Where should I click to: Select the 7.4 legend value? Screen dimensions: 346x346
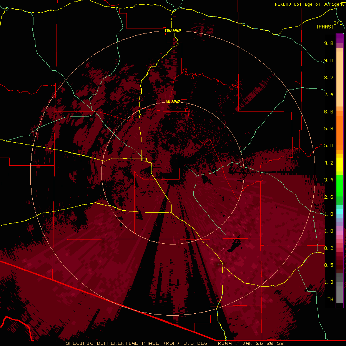329,95
